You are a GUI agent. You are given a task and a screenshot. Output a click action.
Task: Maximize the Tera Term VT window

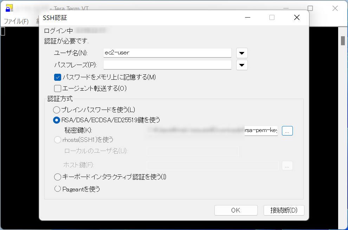[310, 8]
